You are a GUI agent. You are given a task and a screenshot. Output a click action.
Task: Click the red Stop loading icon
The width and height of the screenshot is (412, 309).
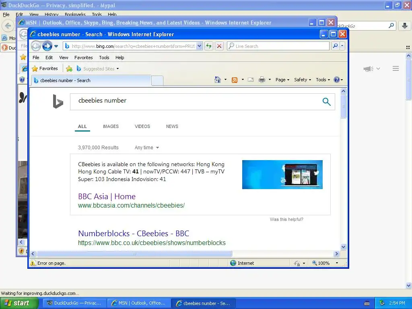[x=219, y=46]
